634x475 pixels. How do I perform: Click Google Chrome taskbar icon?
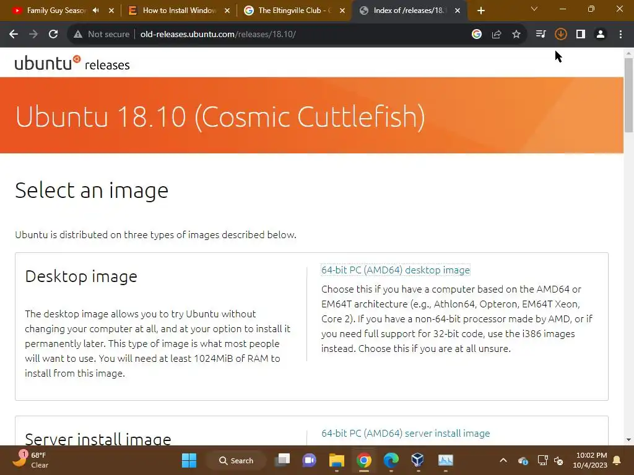pyautogui.click(x=363, y=460)
